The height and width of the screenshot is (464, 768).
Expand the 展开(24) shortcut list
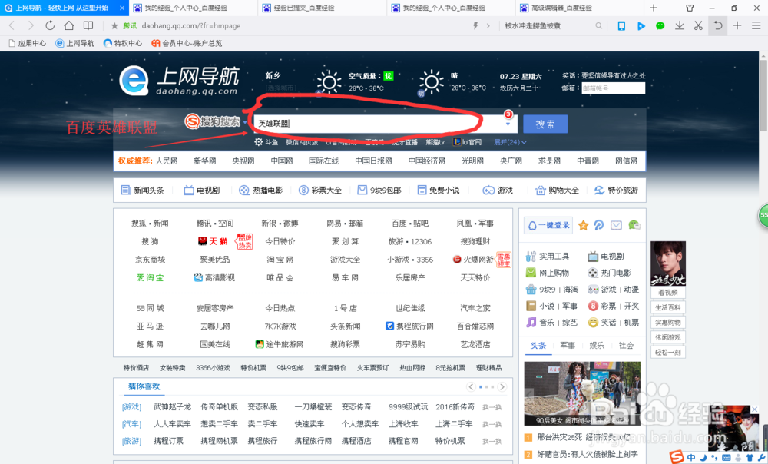click(x=510, y=142)
